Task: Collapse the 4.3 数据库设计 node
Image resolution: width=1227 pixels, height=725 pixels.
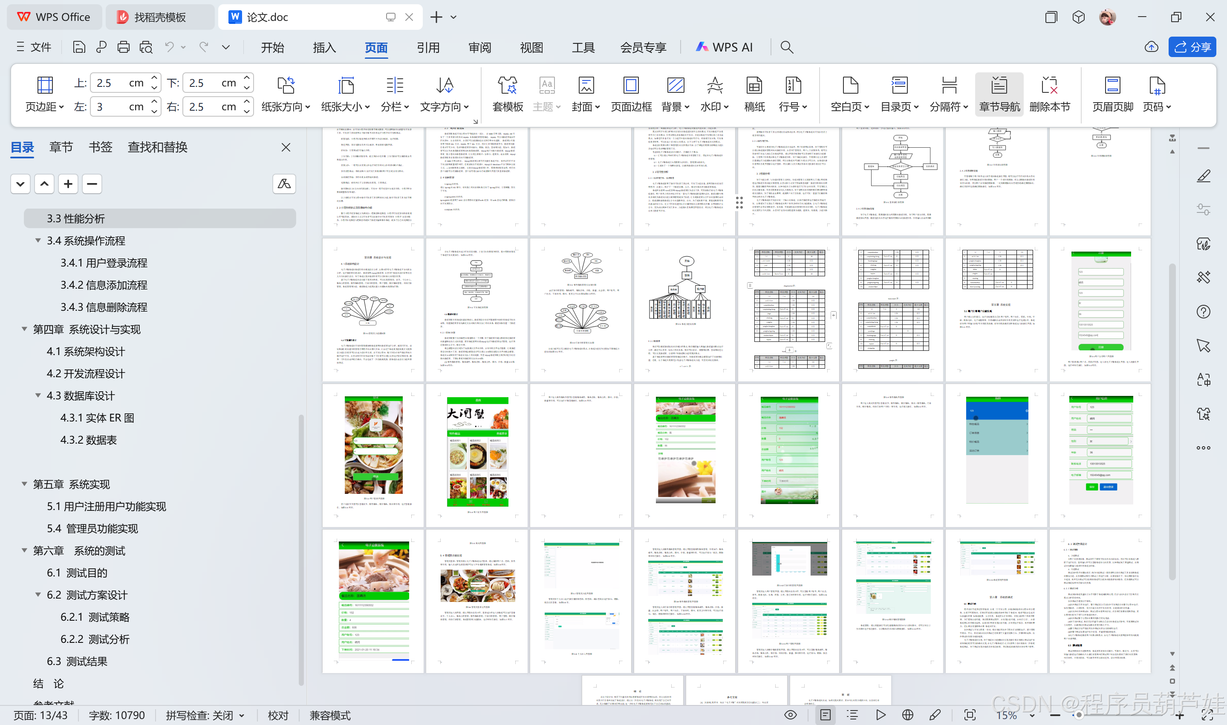Action: click(38, 395)
